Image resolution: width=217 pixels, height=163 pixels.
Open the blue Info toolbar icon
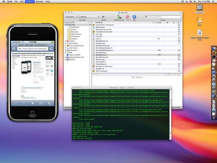(x=135, y=17)
